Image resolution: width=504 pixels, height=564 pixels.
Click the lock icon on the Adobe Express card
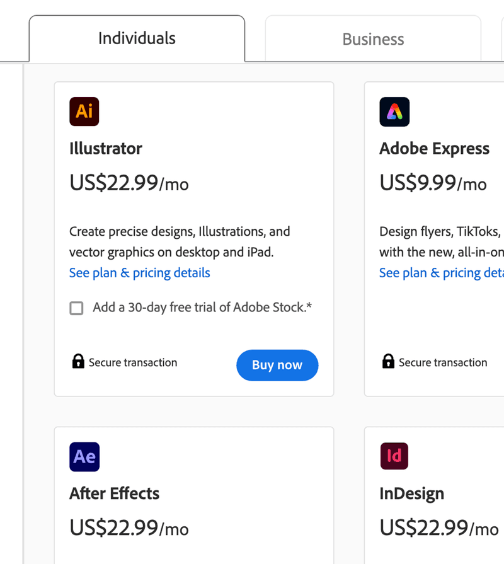388,362
